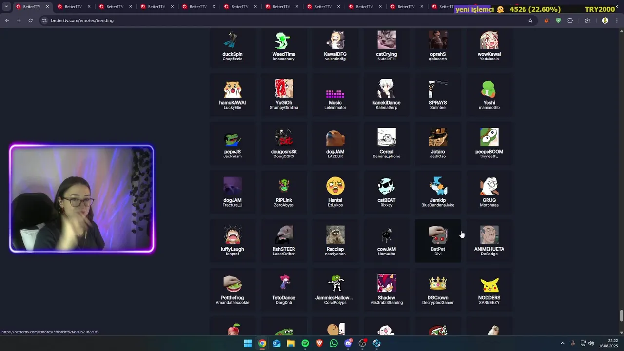Image resolution: width=624 pixels, height=351 pixels.
Task: Open the GRUG emote by Morphaaa
Action: (x=489, y=193)
